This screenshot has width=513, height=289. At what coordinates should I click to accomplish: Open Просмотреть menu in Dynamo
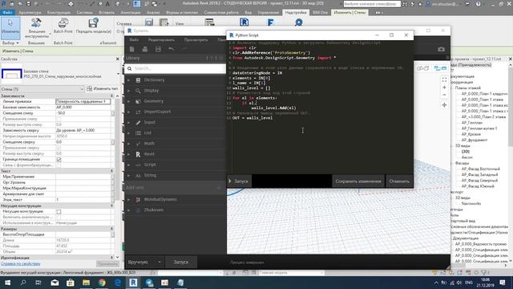click(196, 40)
